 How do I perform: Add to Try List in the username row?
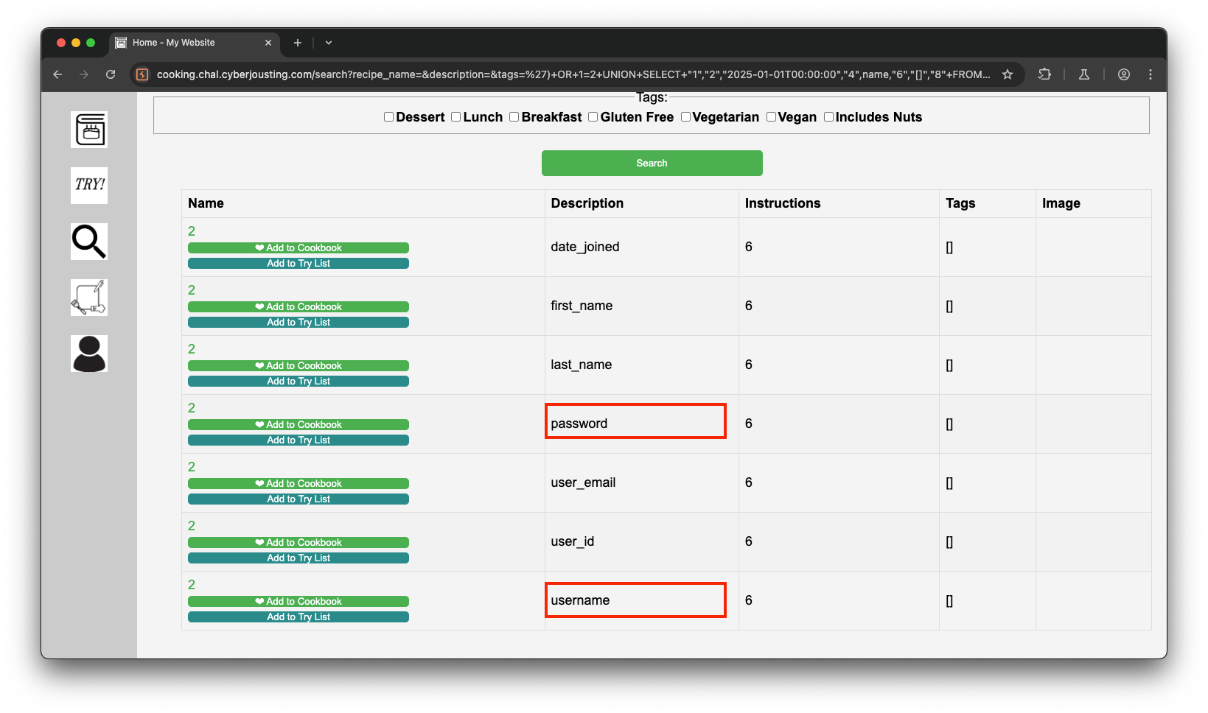pos(298,617)
